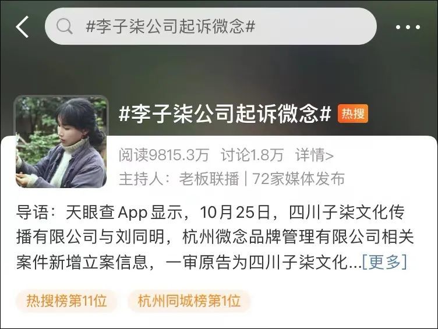Screen dimensions: 438x329
Task: Click the 讨论1.8万 discussion count
Action: 252,155
